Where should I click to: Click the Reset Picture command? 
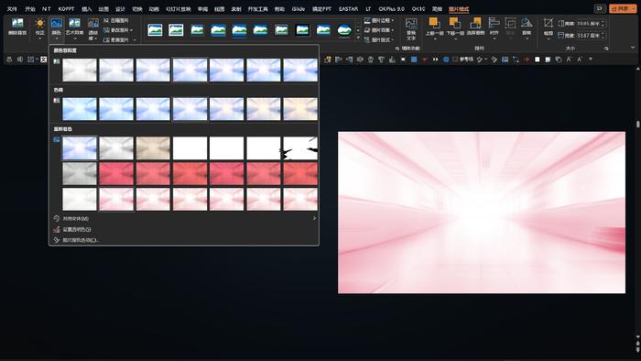115,39
